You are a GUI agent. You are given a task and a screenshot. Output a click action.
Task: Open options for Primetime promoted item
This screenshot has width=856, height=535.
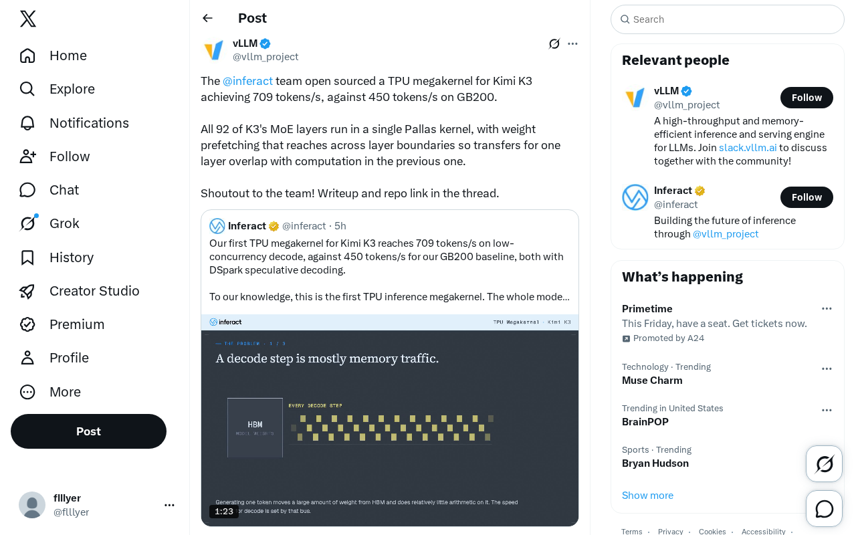tap(827, 308)
